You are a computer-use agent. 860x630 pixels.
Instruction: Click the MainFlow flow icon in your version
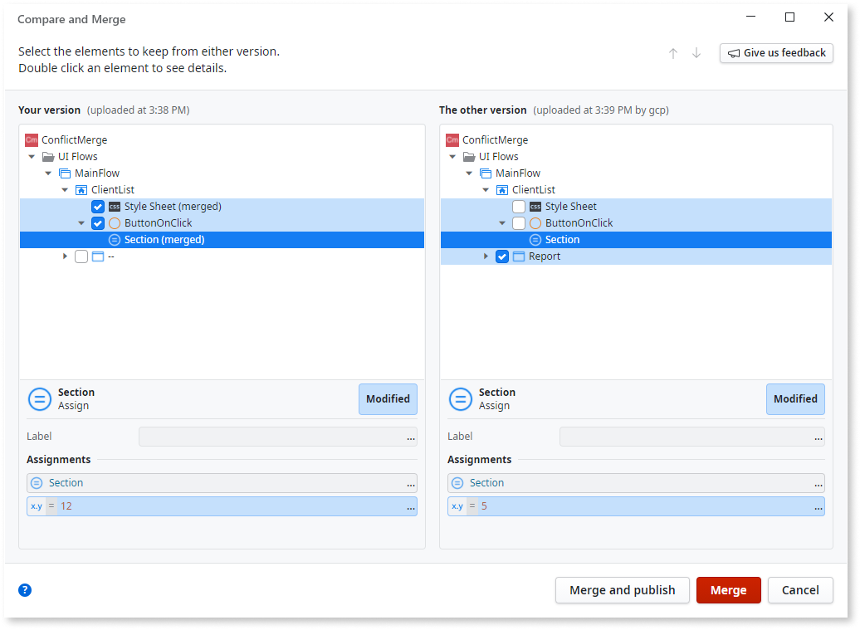click(65, 173)
